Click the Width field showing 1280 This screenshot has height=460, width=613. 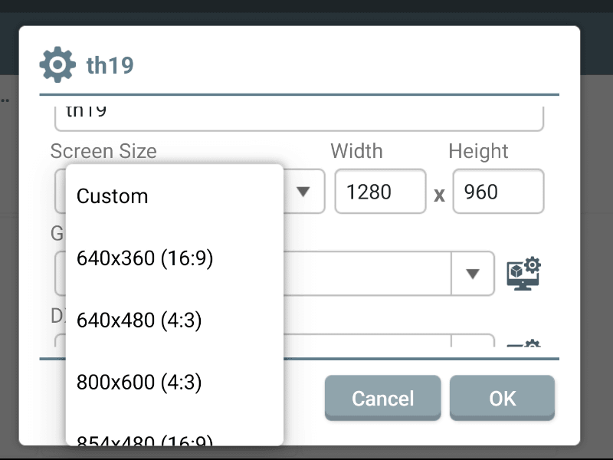380,192
